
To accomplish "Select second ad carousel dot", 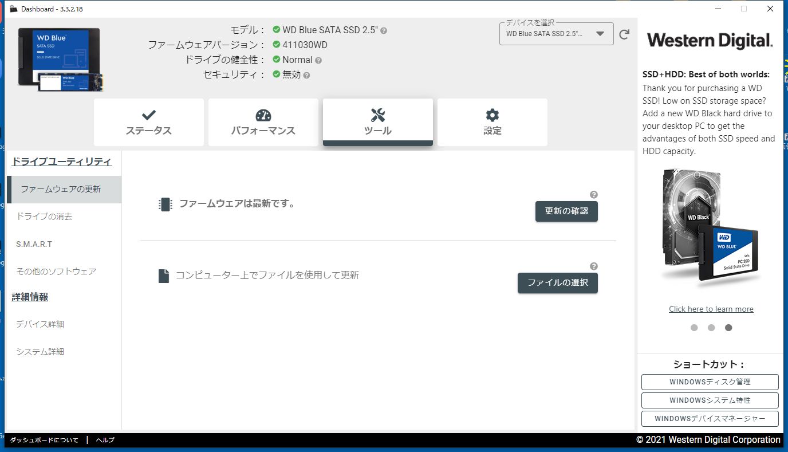I will pyautogui.click(x=711, y=328).
